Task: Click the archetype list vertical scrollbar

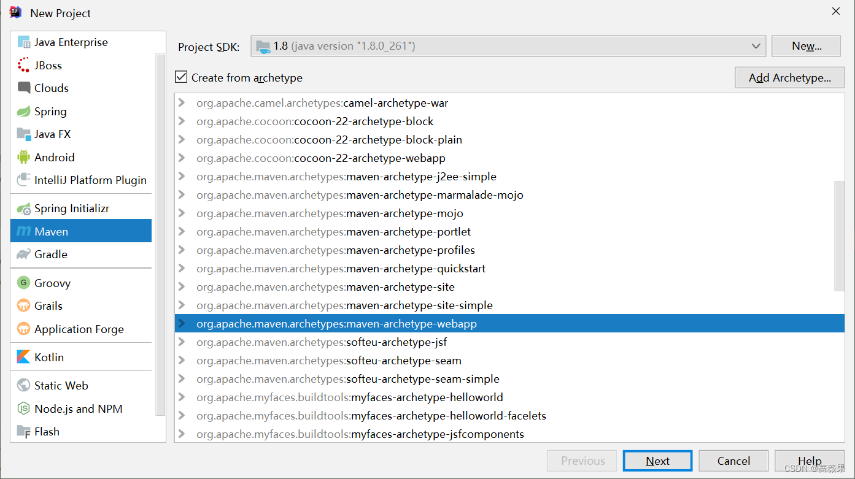Action: [x=840, y=236]
